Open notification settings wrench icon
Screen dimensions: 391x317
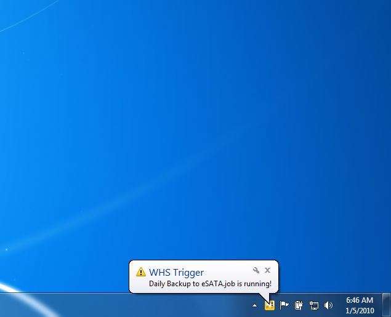256,270
